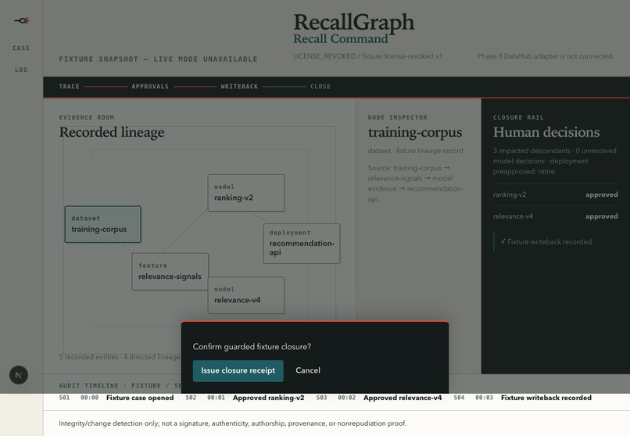The width and height of the screenshot is (630, 436).
Task: Click the S01 Fixture case opened entry
Action: point(116,398)
